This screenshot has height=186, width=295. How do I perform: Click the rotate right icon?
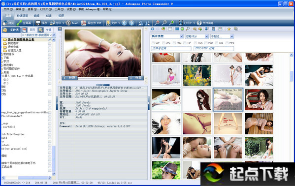click(x=148, y=23)
